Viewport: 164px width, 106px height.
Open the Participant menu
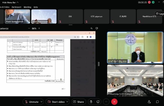click(16, 7)
